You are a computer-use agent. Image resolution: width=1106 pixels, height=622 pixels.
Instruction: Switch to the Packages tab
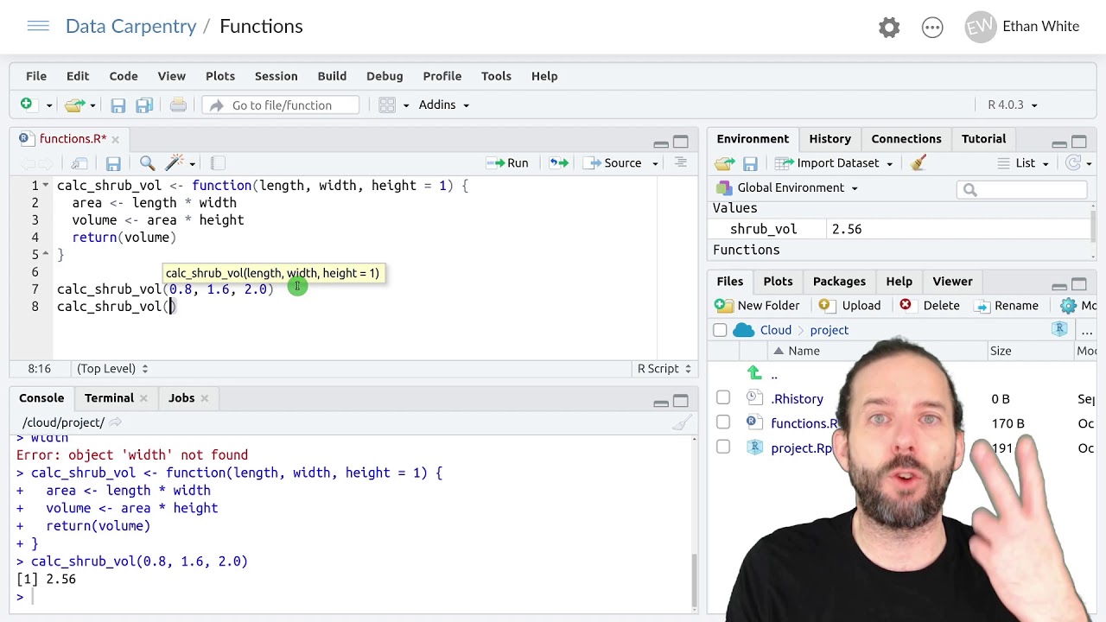(839, 282)
